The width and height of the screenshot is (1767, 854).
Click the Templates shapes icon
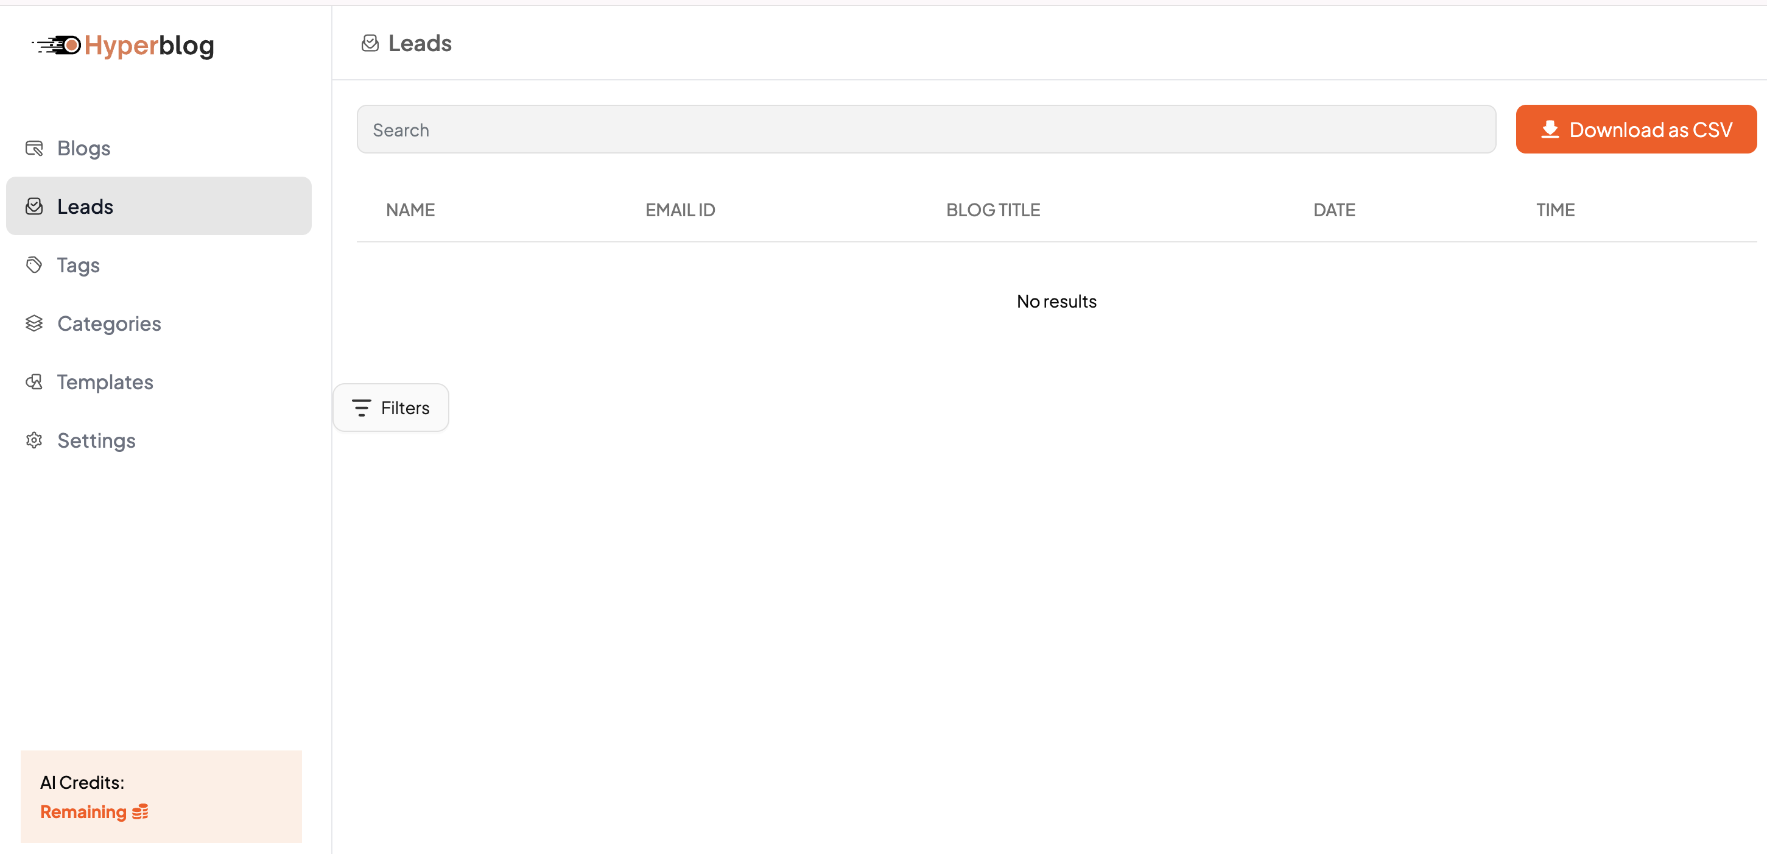pos(34,381)
